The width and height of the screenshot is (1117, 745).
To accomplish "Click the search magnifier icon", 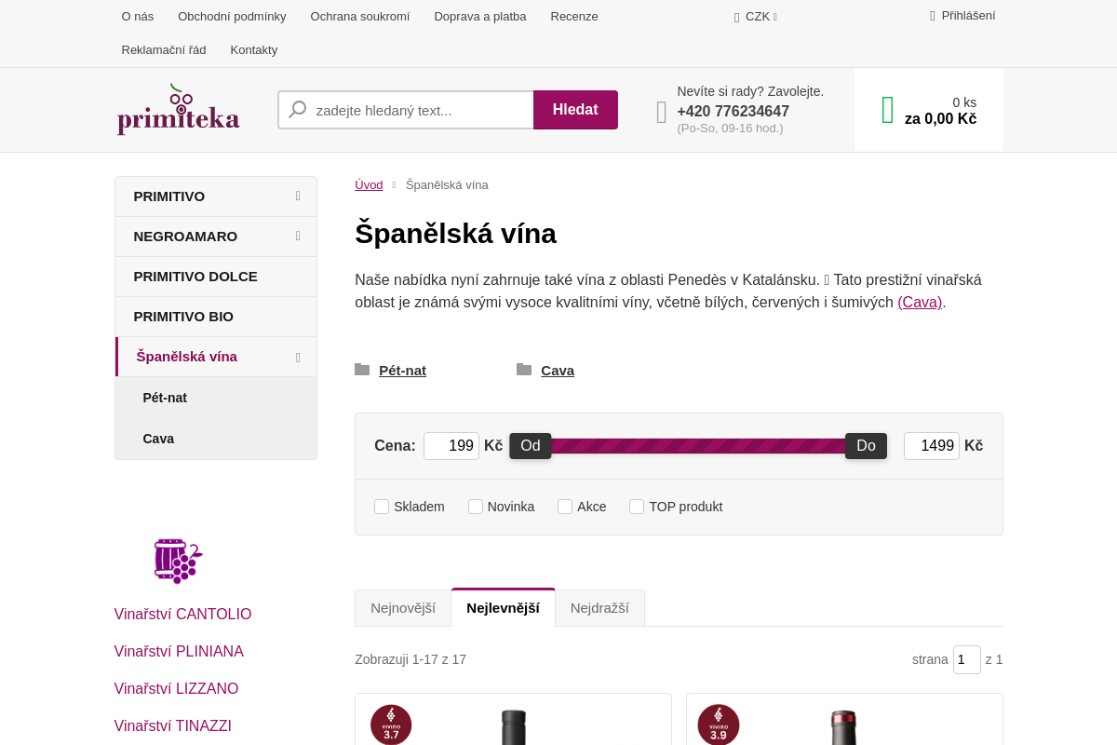I will [x=298, y=110].
